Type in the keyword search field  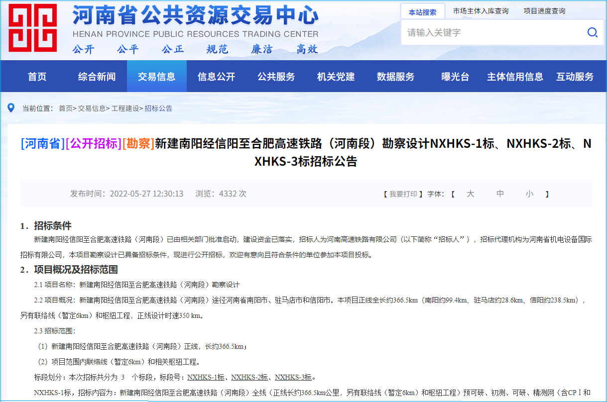coord(493,33)
